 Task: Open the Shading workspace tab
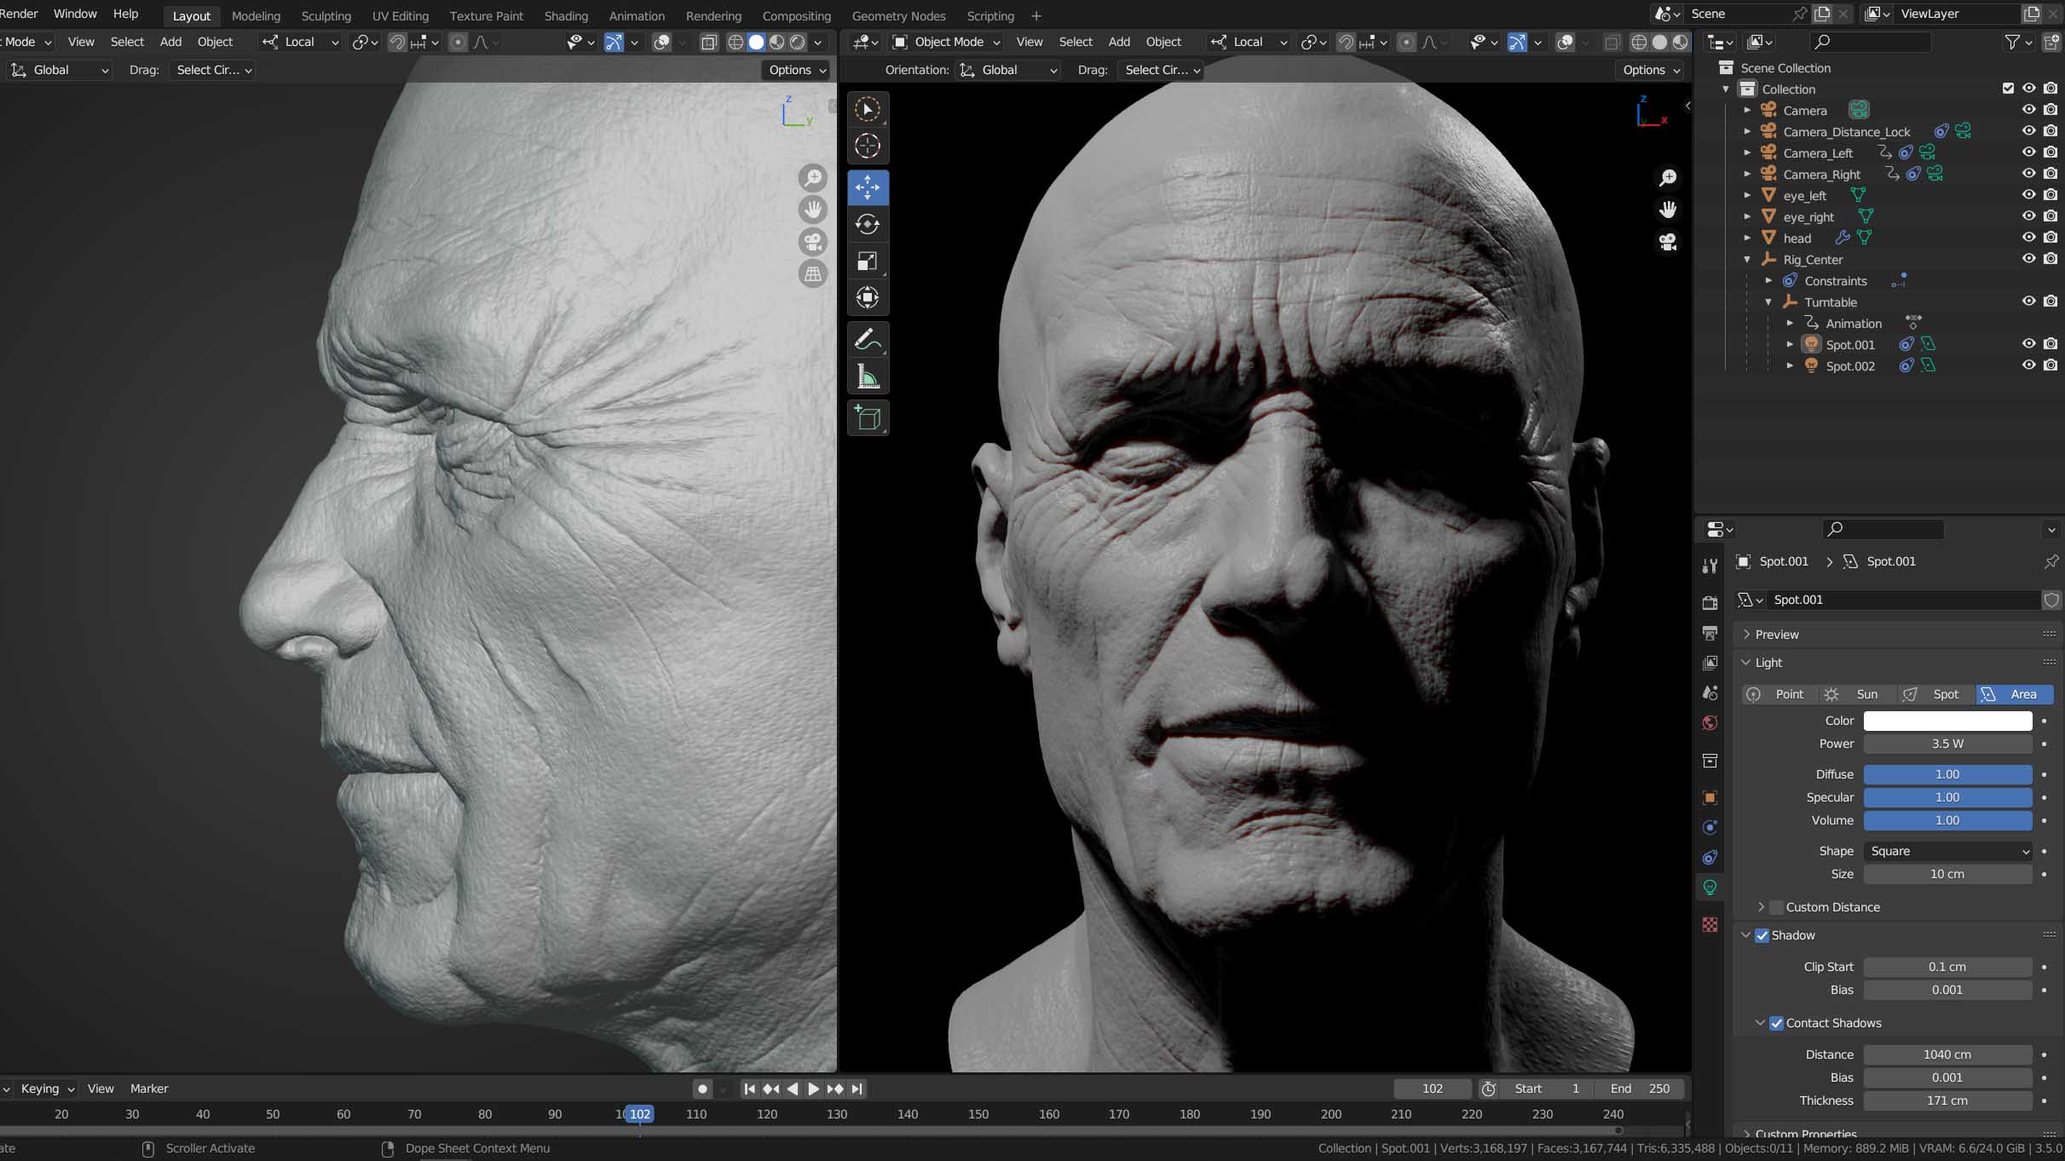tap(566, 16)
